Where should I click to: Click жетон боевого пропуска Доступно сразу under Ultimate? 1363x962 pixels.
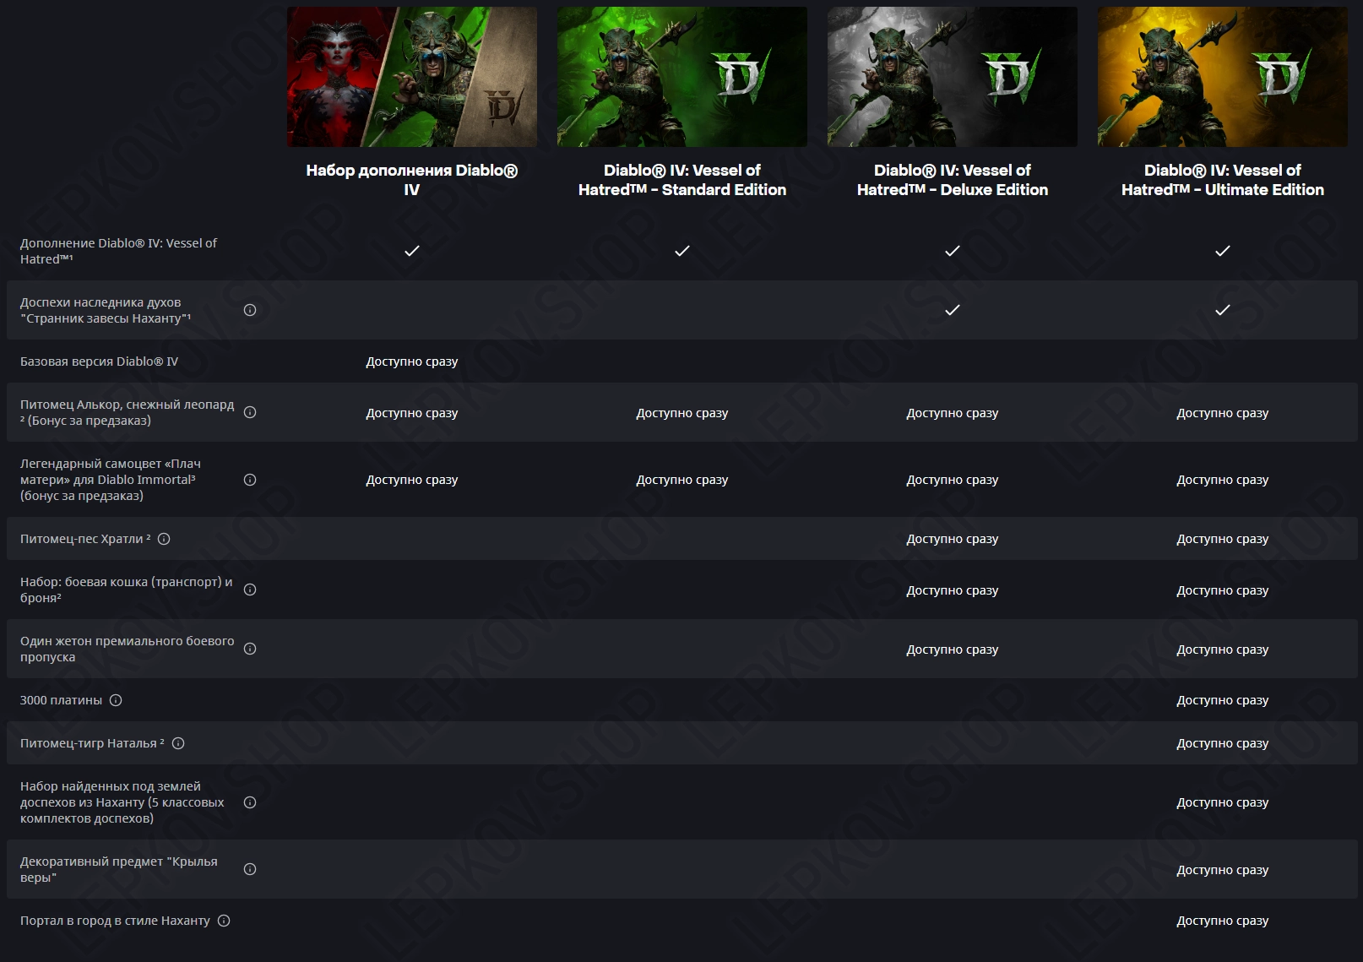pos(1223,649)
